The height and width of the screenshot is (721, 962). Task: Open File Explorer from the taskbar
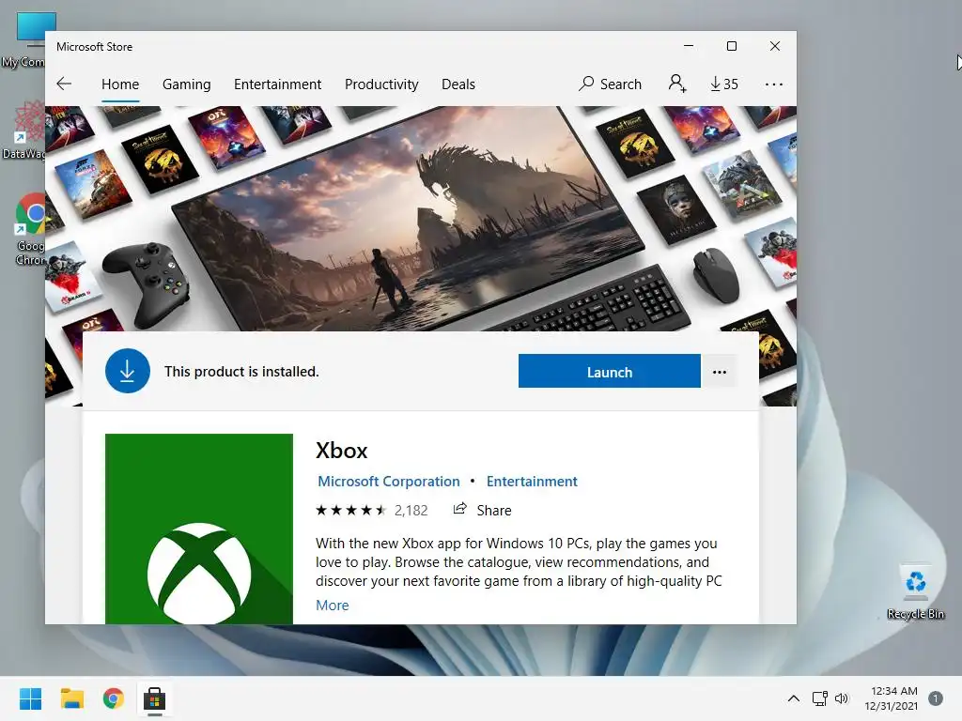(x=71, y=698)
